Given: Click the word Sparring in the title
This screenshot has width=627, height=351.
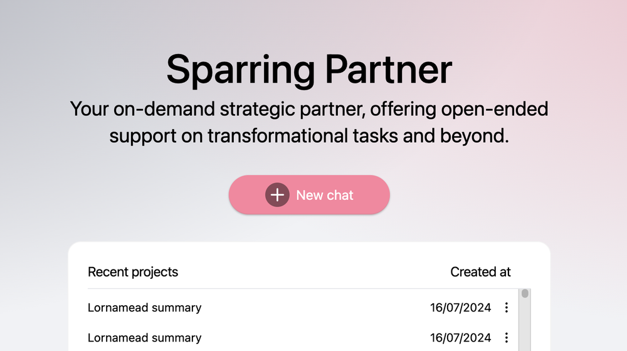Looking at the screenshot, I should (240, 69).
